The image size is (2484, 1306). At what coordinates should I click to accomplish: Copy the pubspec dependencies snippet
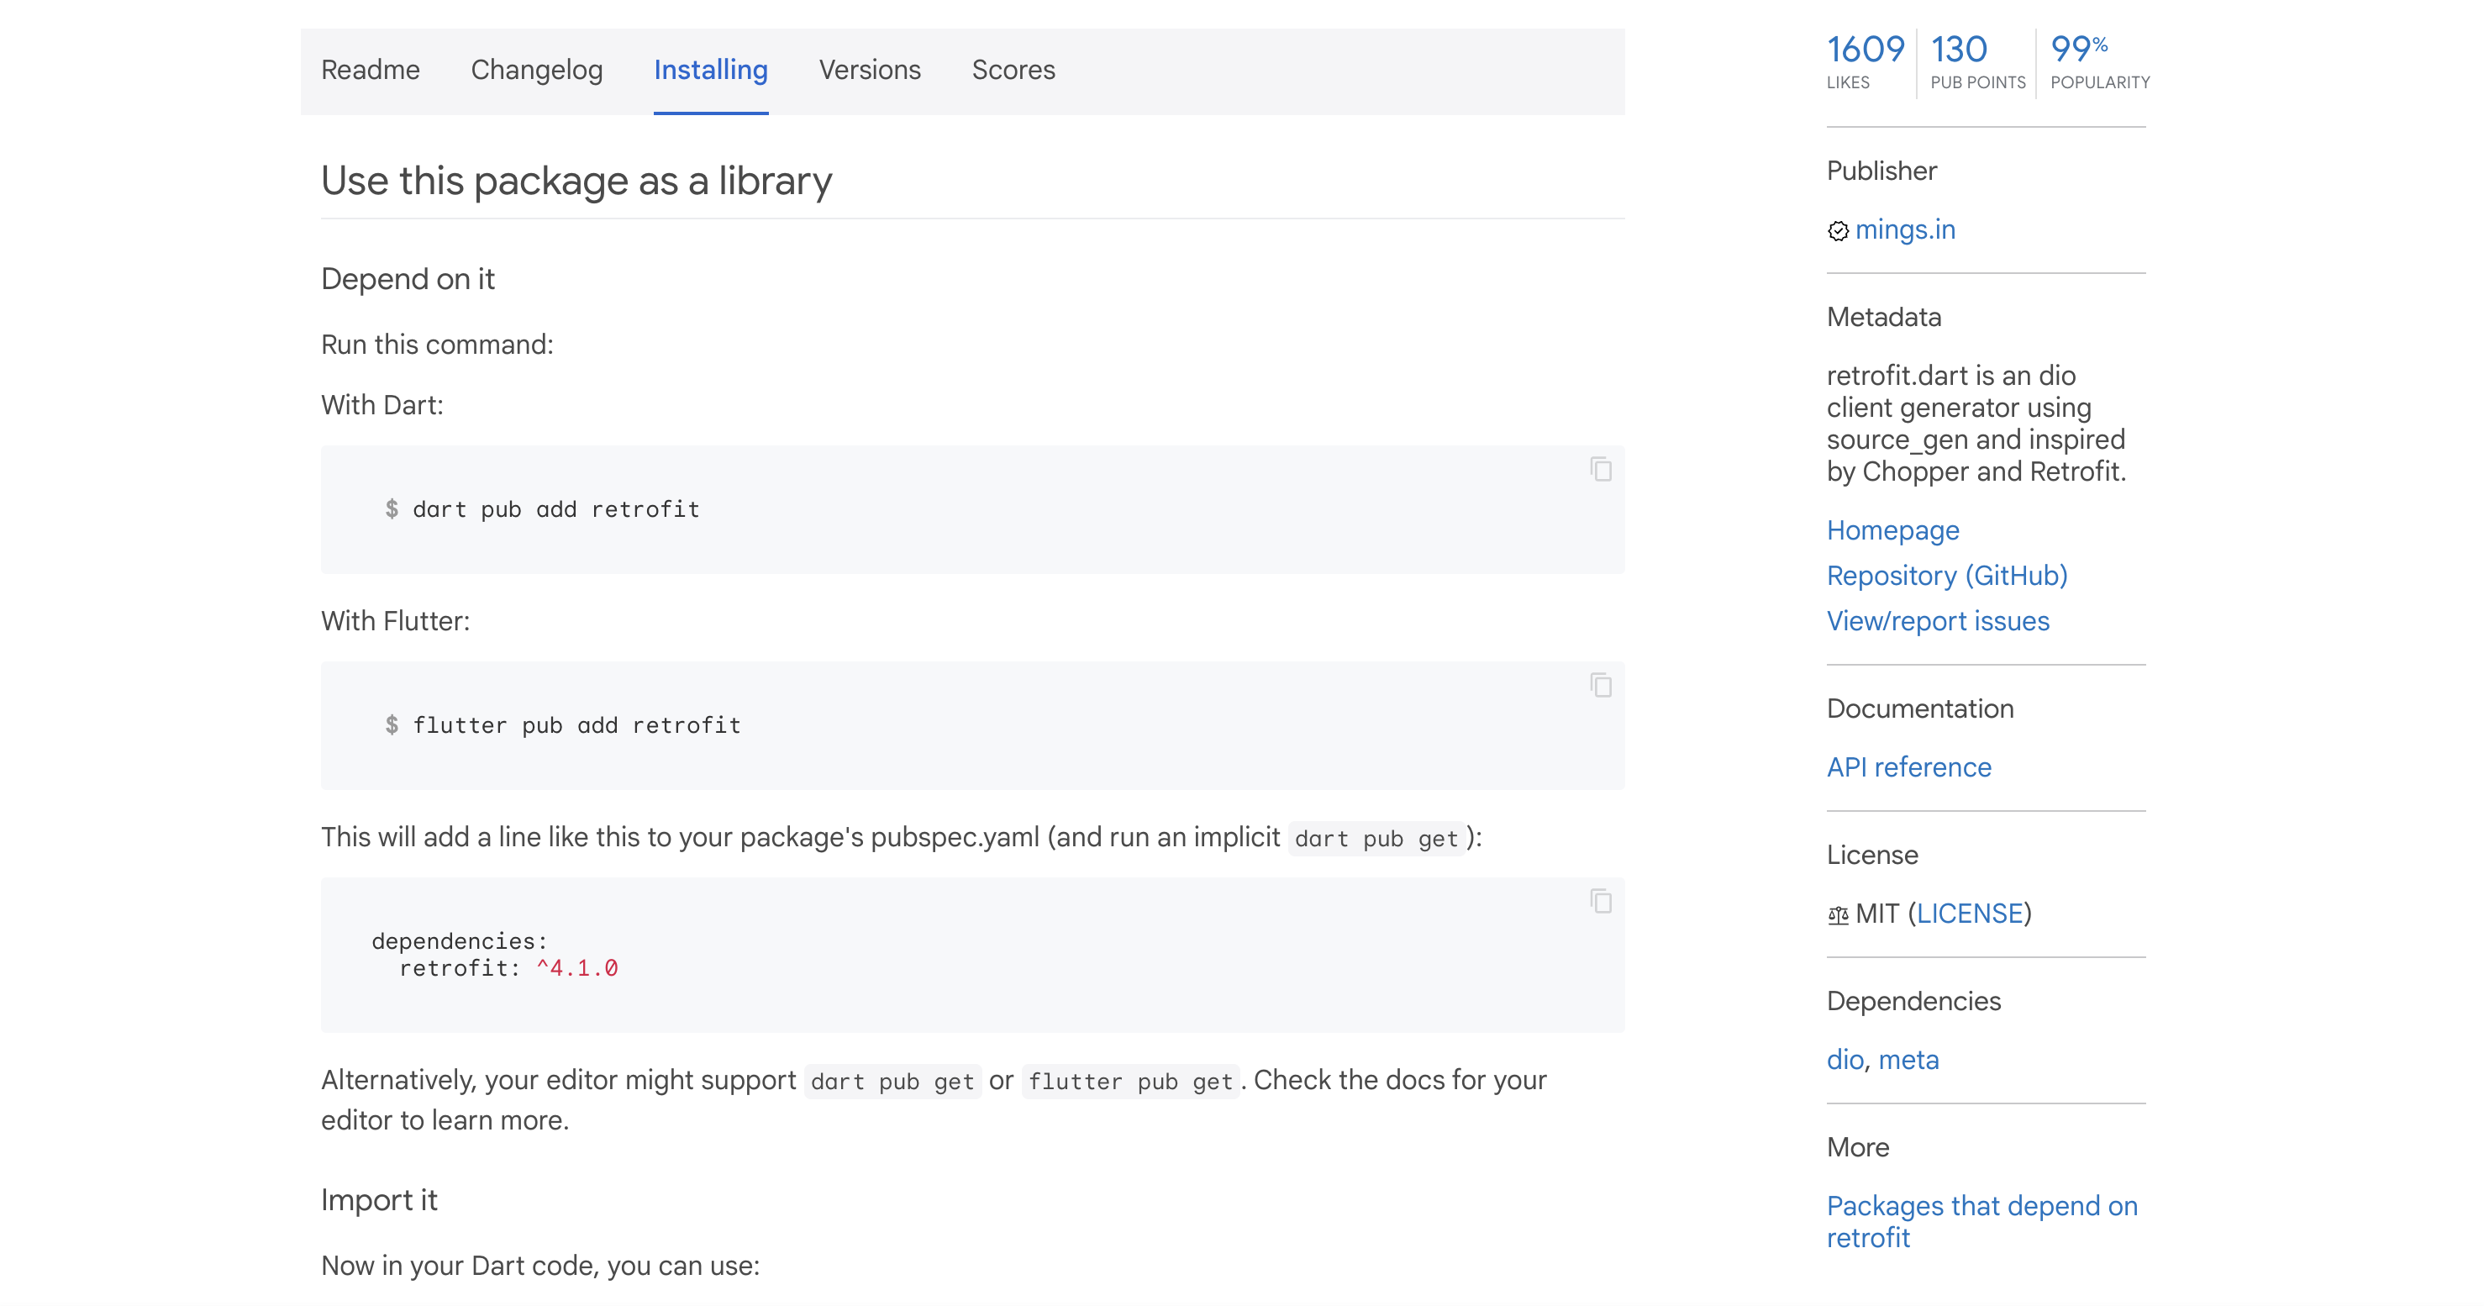tap(1600, 902)
